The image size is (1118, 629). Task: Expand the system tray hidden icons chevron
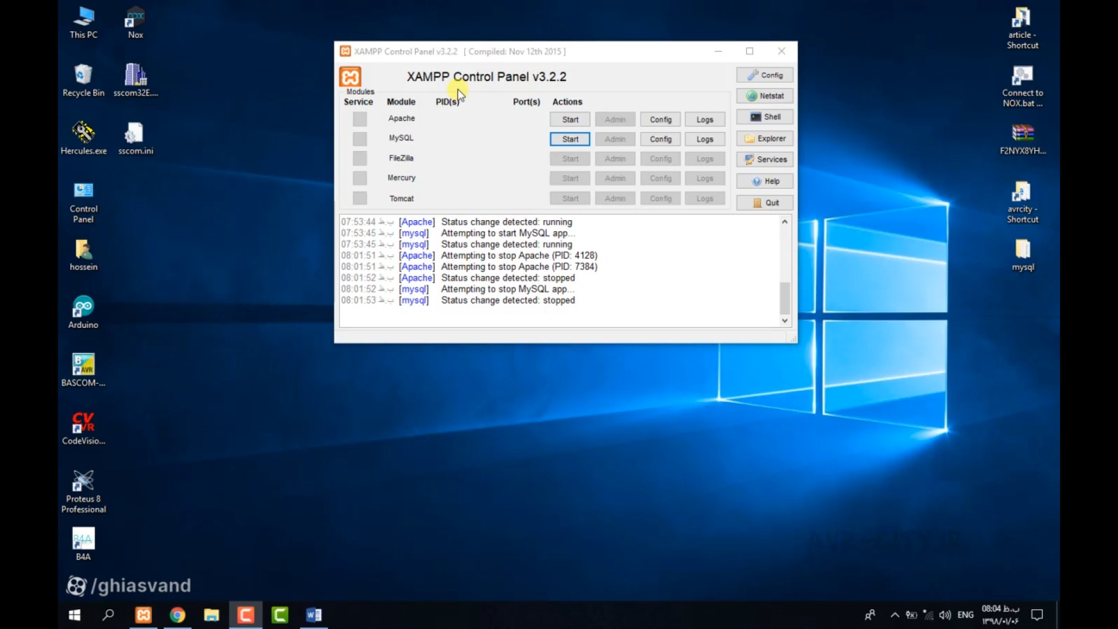[x=895, y=615]
